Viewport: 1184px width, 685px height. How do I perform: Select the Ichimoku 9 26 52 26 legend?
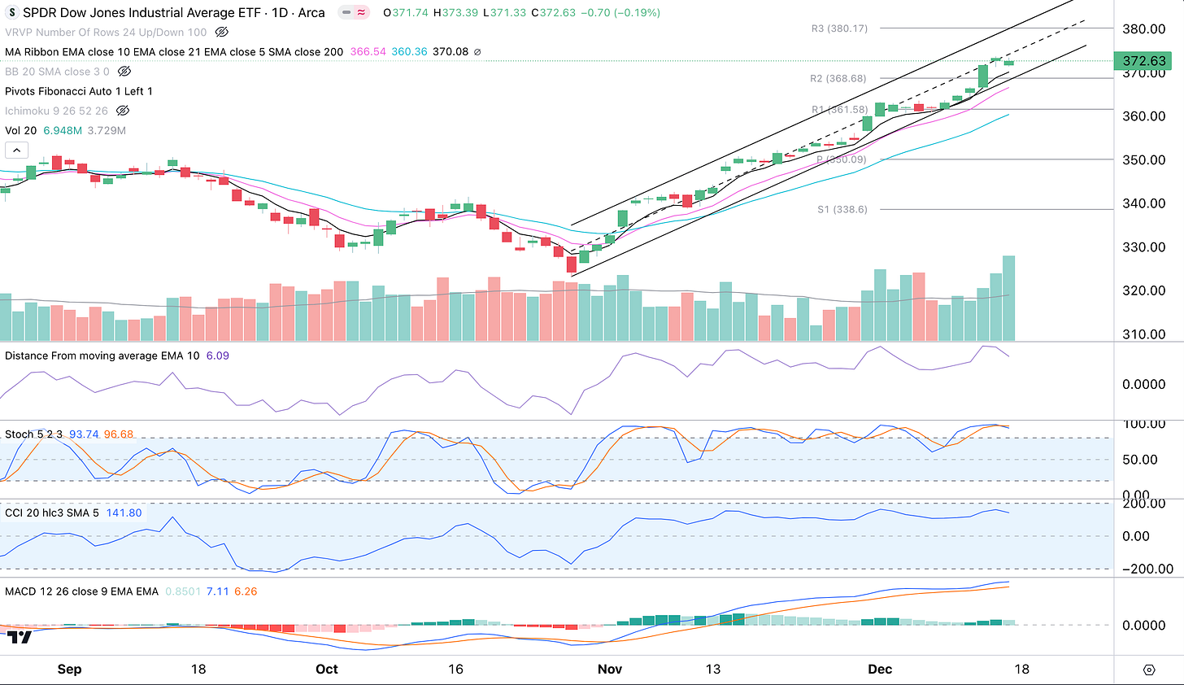coord(56,111)
